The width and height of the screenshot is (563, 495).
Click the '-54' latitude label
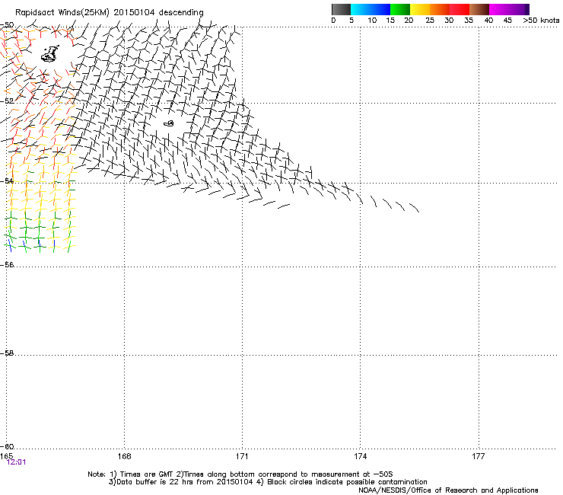pyautogui.click(x=7, y=180)
